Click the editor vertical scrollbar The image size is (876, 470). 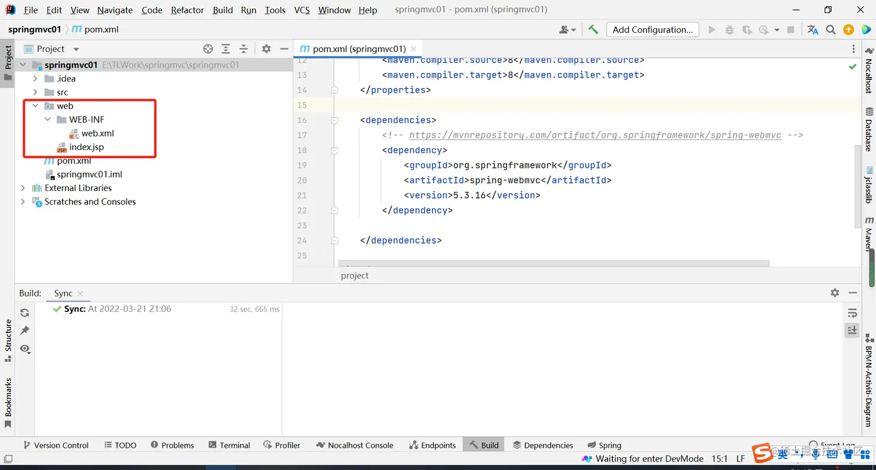858,186
